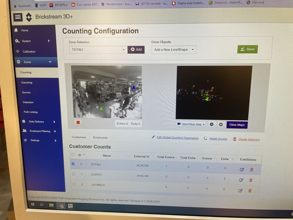The height and width of the screenshot is (220, 293).
Task: Select Counting under Zones
Action: (x=26, y=72)
